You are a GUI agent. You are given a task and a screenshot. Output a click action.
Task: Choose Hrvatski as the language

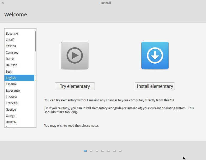19,122
